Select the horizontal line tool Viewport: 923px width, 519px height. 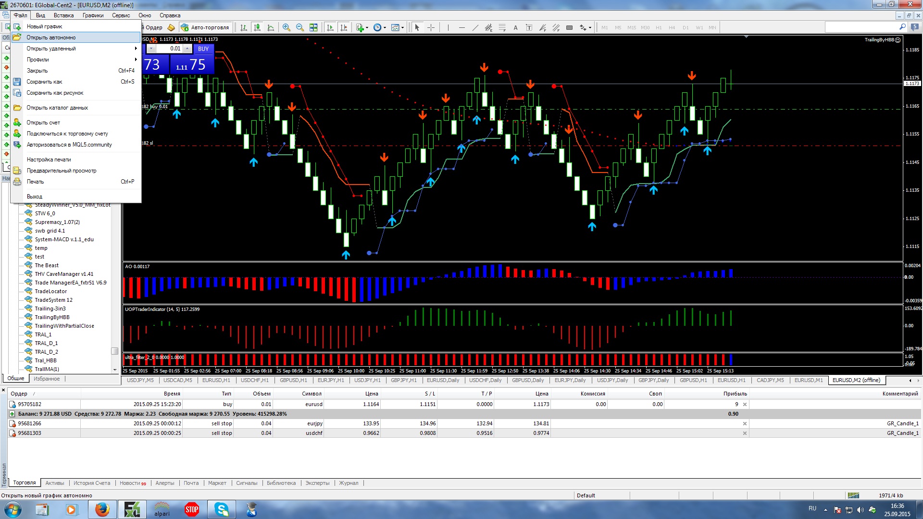click(462, 27)
